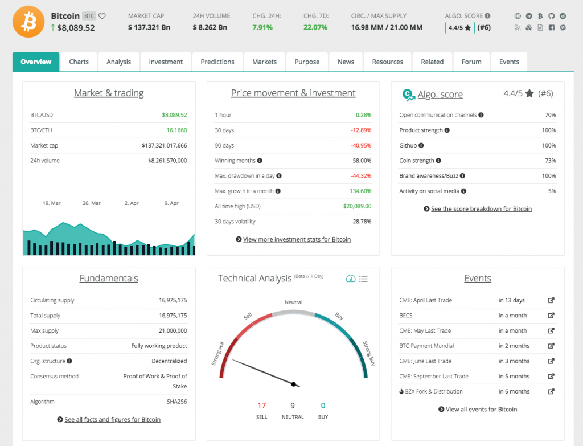Switch to the Charts tab

(79, 62)
